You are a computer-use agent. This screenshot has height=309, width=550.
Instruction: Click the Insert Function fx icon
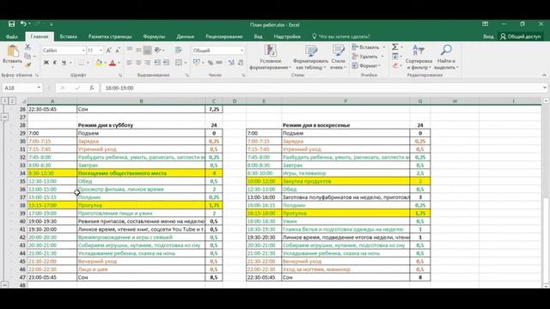click(x=92, y=88)
